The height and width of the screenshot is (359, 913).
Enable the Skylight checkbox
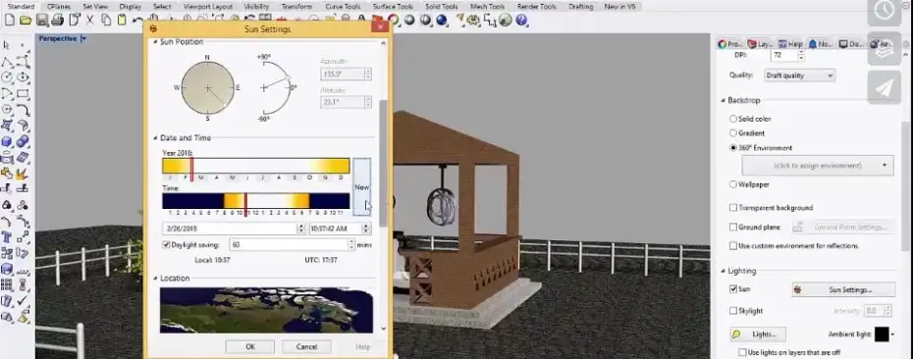point(733,311)
